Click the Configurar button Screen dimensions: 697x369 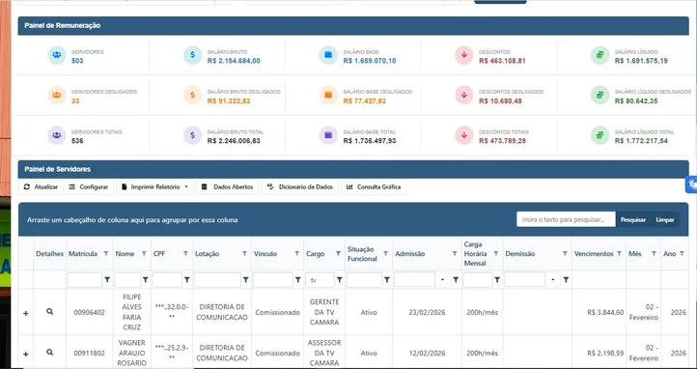pos(89,187)
